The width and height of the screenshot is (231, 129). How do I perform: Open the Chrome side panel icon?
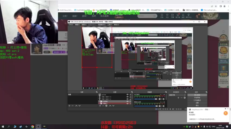click(221, 6)
